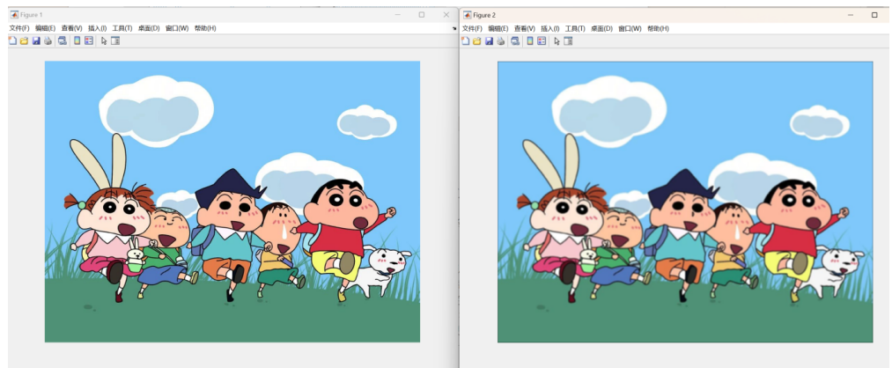This screenshot has height=368, width=892.
Task: Click Print icon in Figure 2 toolbar
Action: point(501,41)
